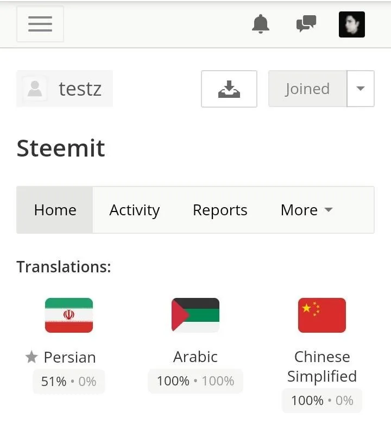Click the Iran flag icon
The image size is (391, 436).
click(x=69, y=315)
